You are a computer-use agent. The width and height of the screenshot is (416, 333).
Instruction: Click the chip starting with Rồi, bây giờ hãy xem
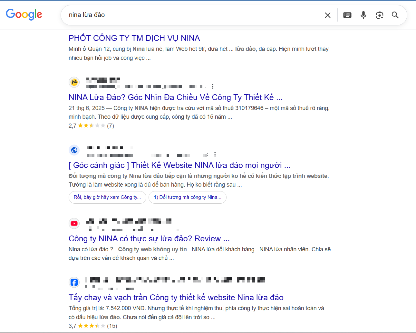[x=107, y=197]
